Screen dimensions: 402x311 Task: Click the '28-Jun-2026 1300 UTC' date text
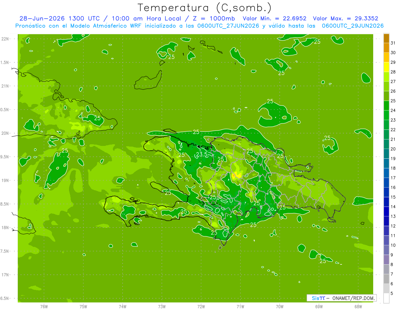[59, 18]
